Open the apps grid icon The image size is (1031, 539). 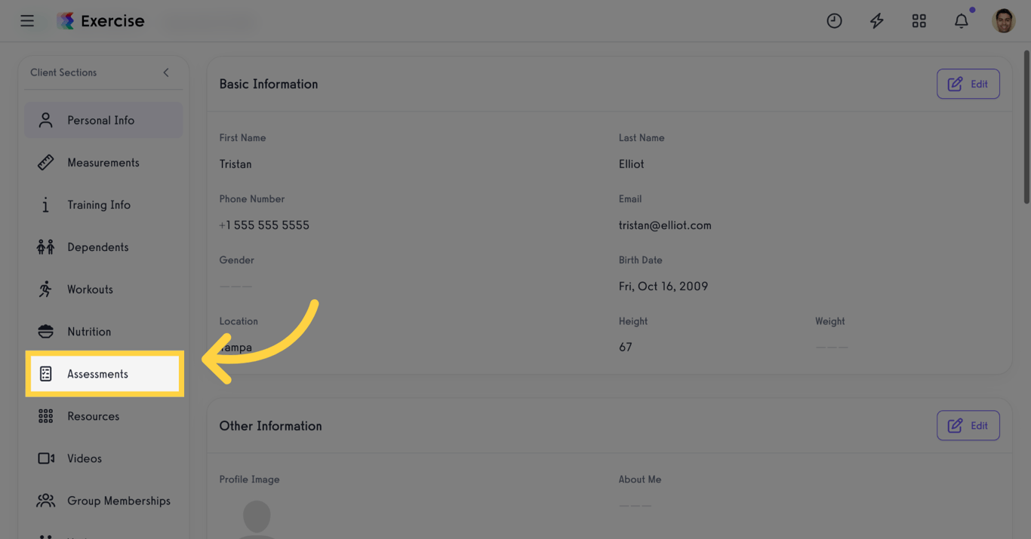click(919, 21)
